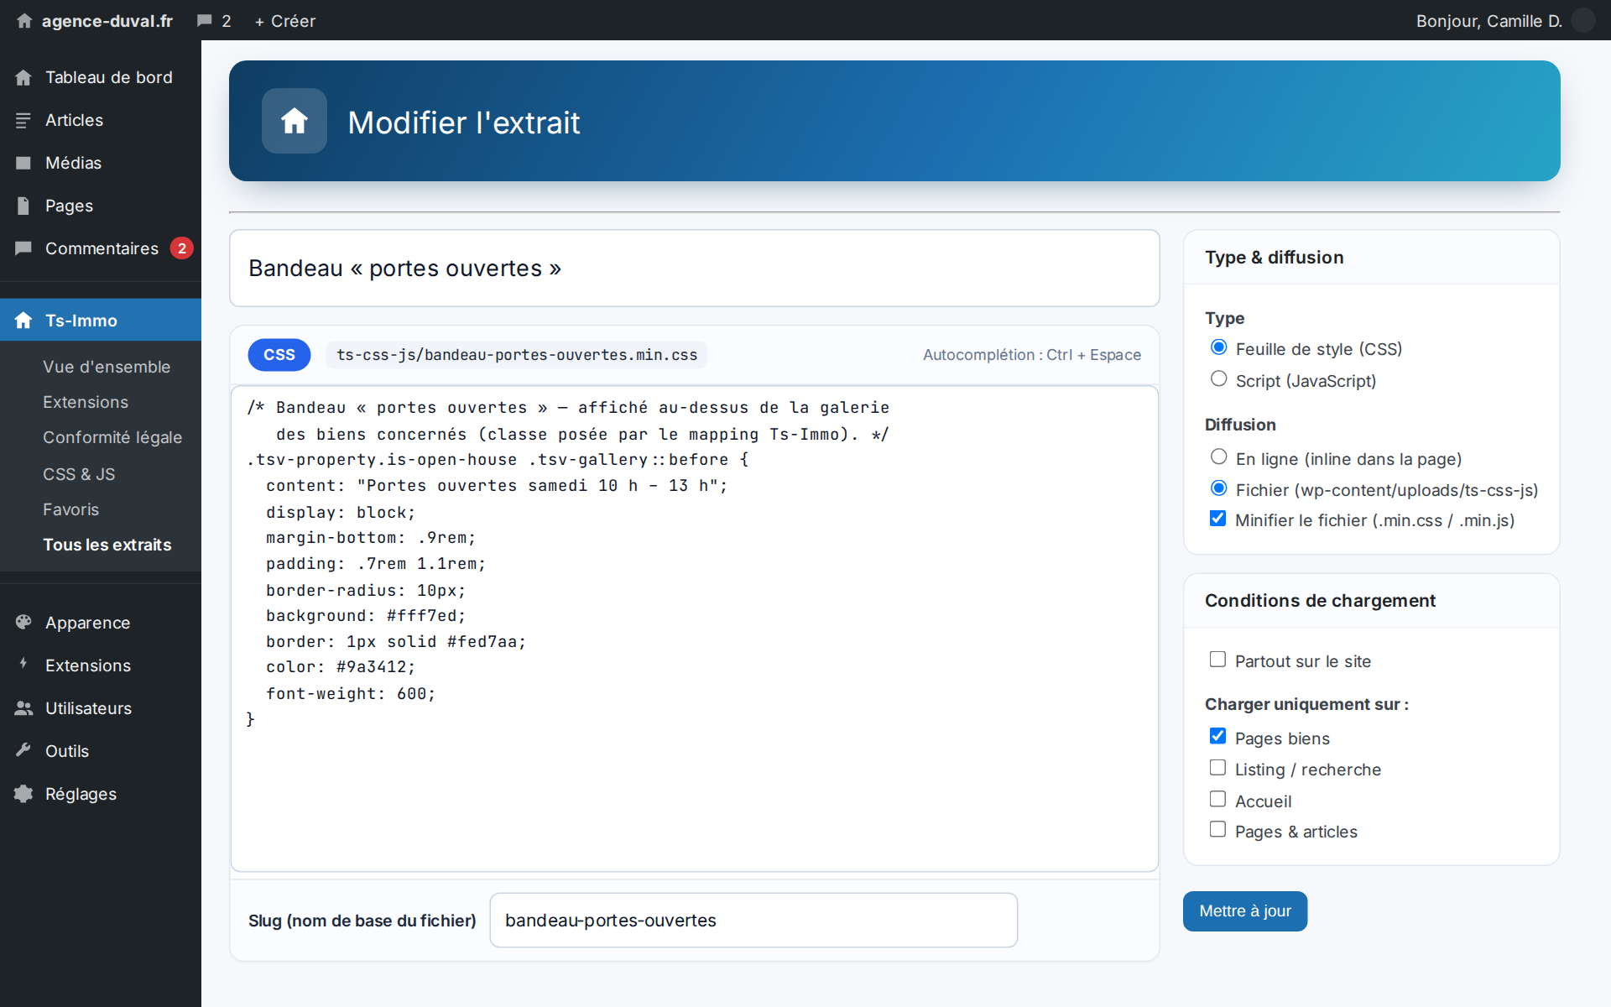Click the user avatar next to Bonjour, Camille D.

point(1583,20)
